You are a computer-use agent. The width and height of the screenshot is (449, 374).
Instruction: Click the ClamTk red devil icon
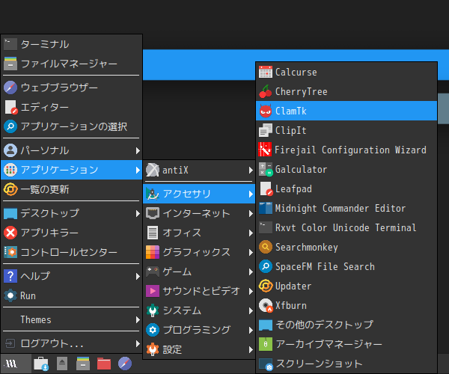tap(266, 111)
